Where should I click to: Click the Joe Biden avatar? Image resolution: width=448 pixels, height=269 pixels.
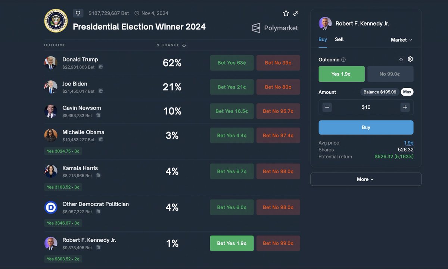(x=51, y=87)
